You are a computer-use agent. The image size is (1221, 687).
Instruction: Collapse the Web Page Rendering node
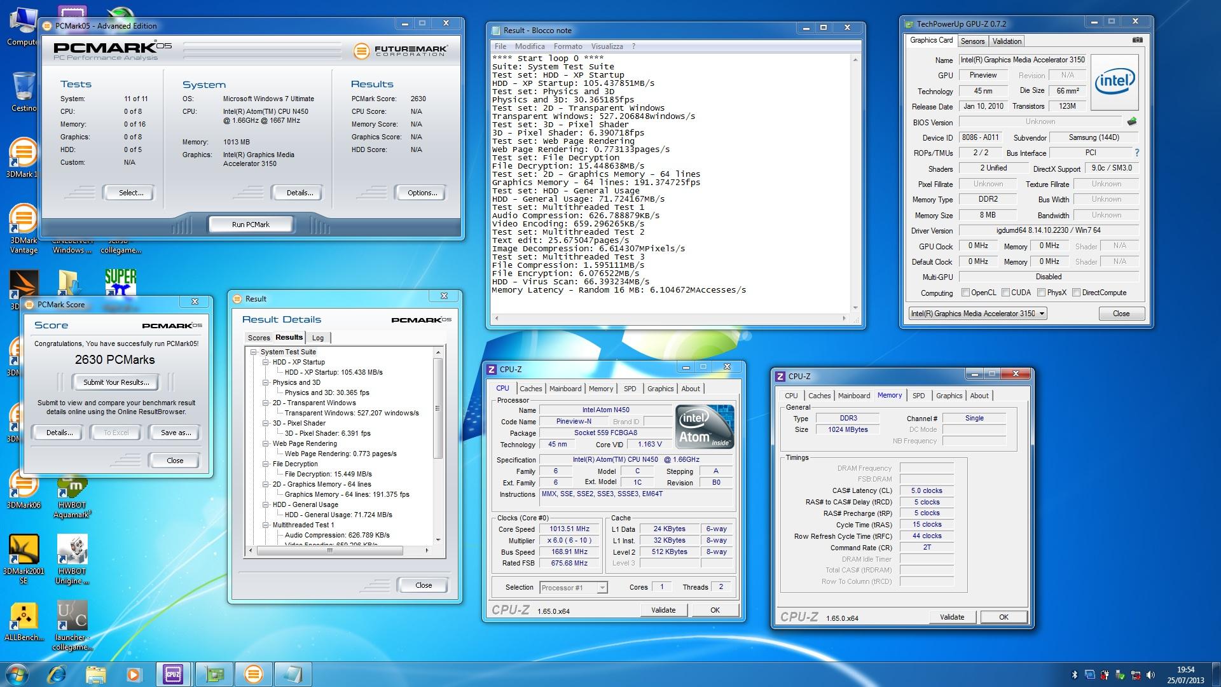tap(266, 443)
